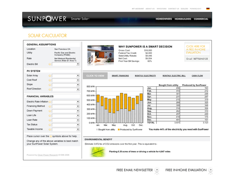Click the Down Payment help icon
The height and width of the screenshot is (181, 231).
tap(50, 111)
